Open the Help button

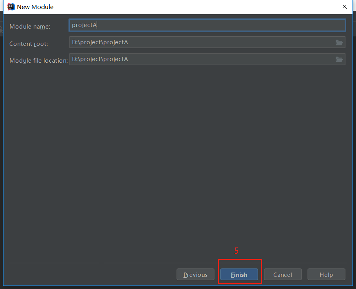326,275
